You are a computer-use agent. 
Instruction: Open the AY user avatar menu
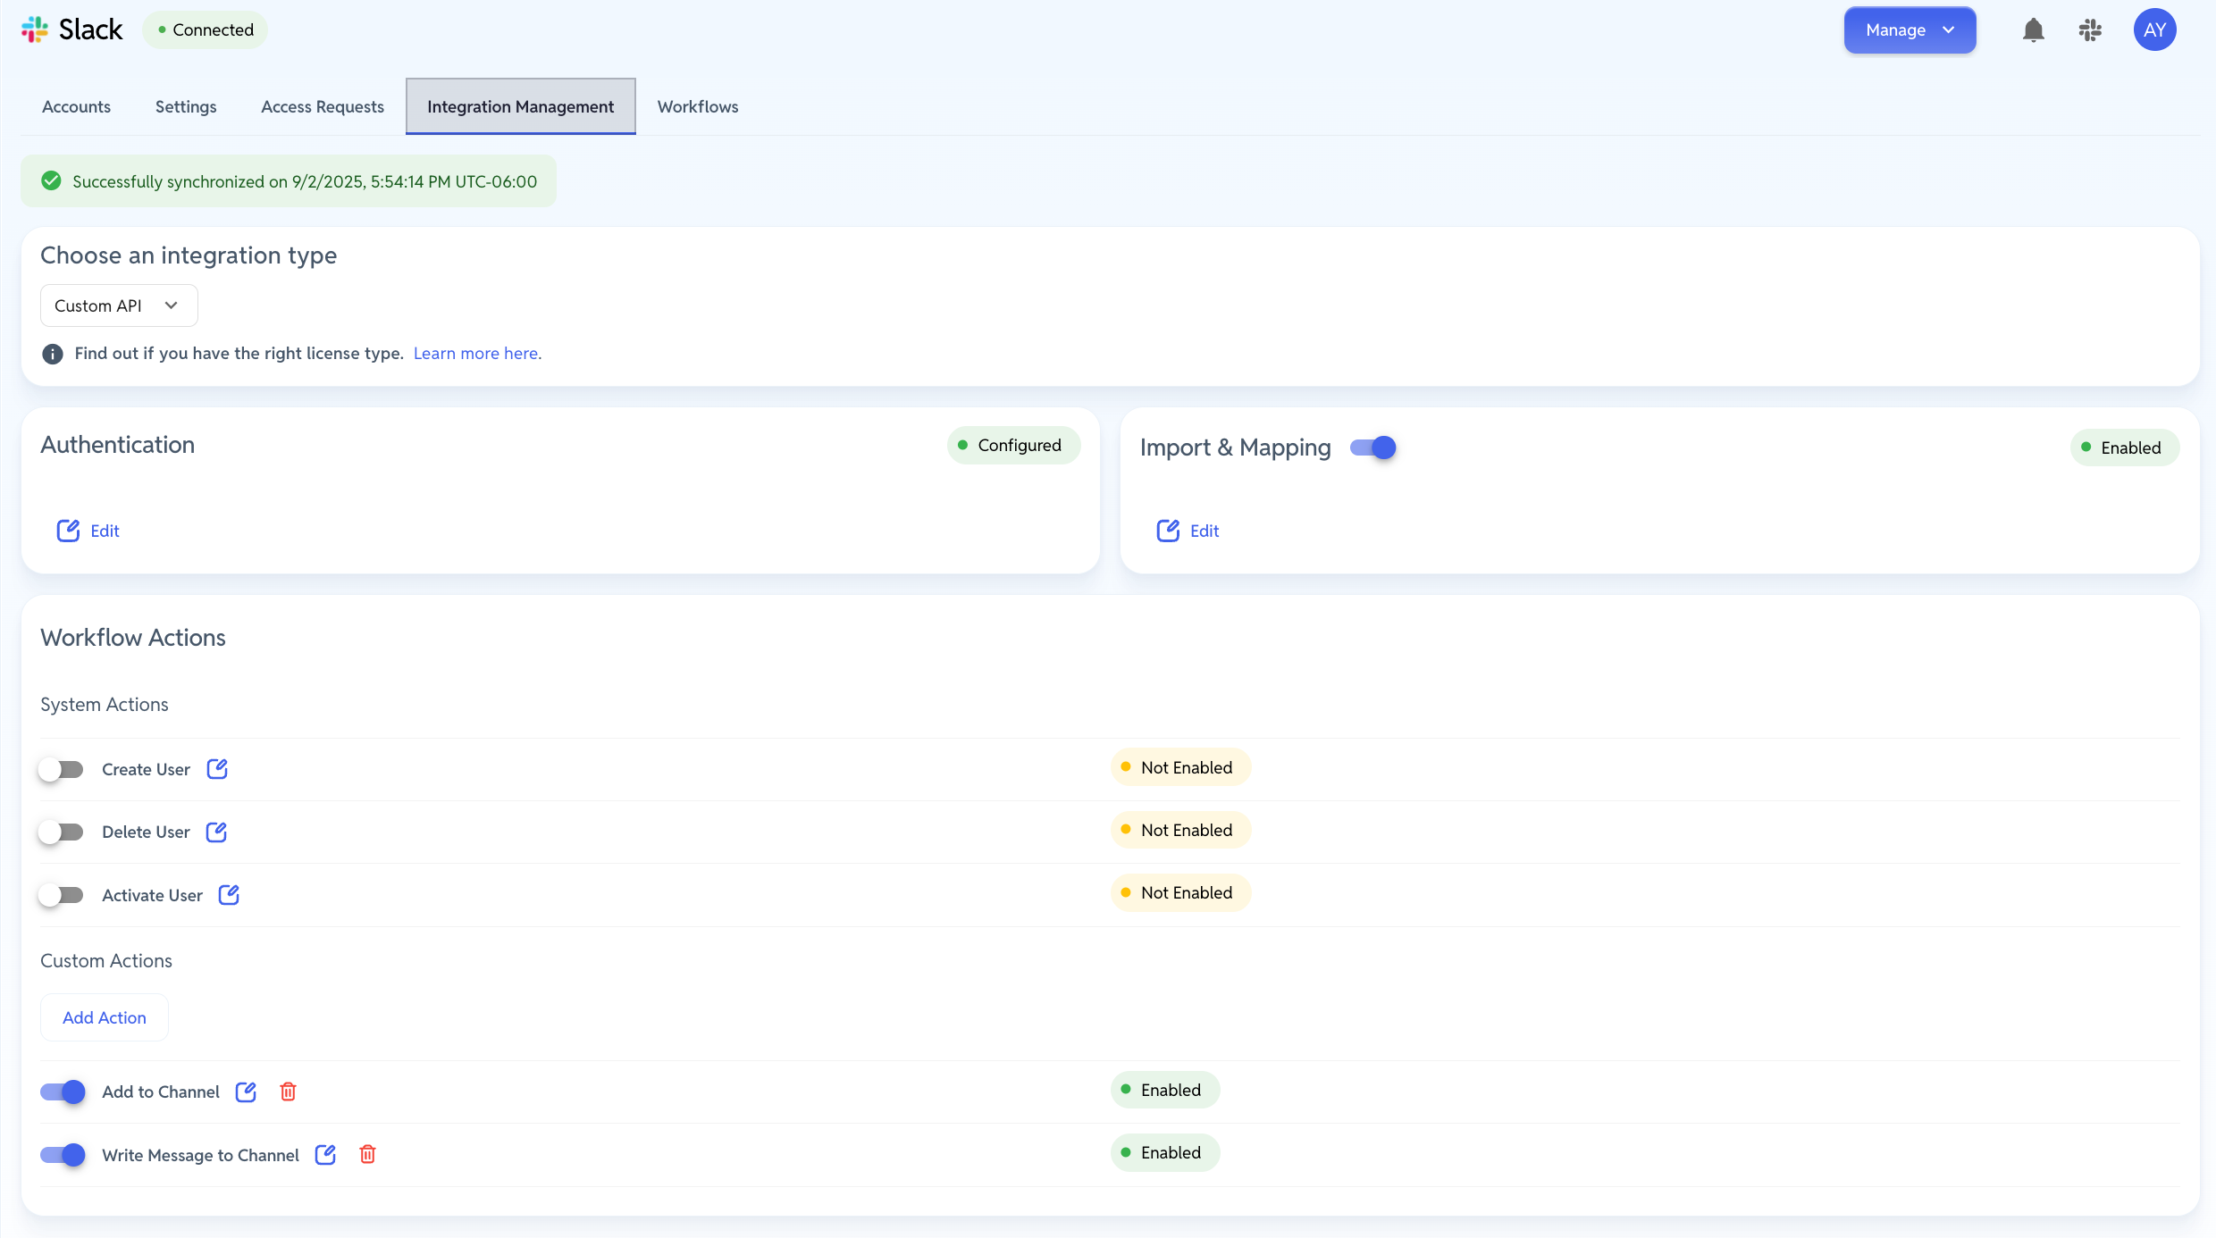tap(2154, 30)
